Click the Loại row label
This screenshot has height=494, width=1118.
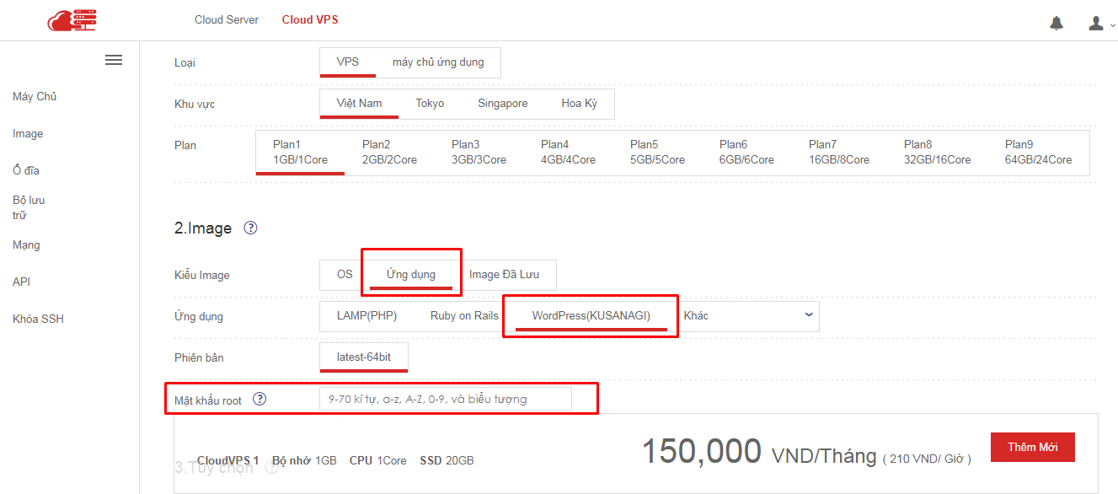pos(185,62)
